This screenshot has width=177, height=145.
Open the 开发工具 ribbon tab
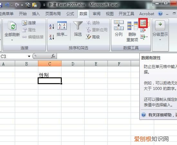[126, 14]
